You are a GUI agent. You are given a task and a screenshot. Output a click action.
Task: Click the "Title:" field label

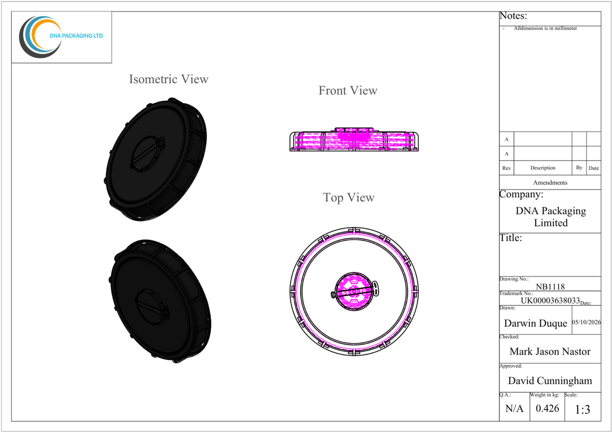(x=511, y=238)
